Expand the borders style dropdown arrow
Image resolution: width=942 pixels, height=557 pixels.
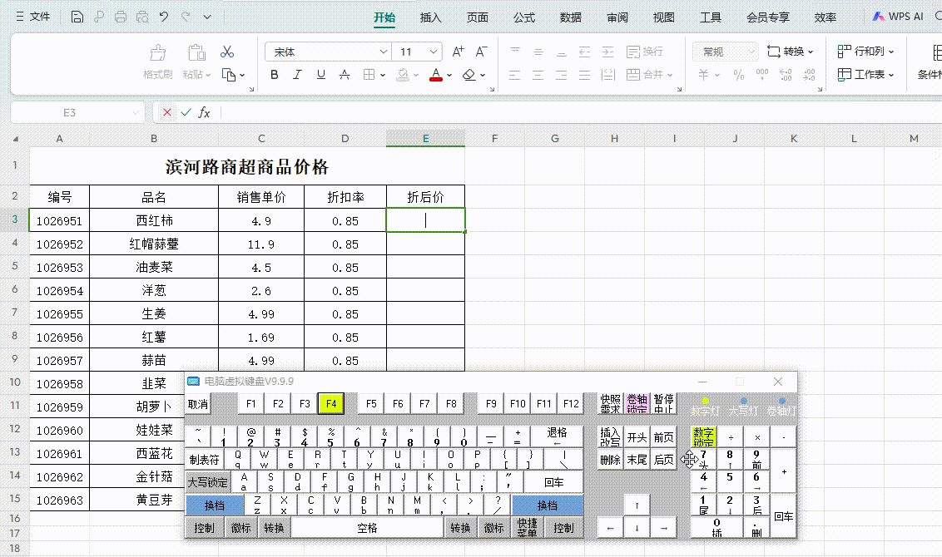point(383,75)
